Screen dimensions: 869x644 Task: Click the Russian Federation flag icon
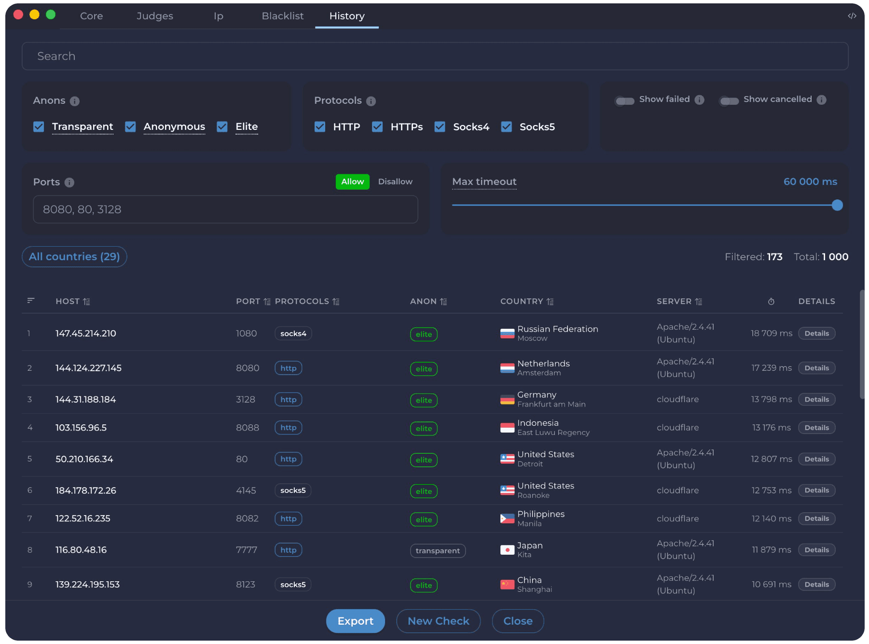(507, 334)
